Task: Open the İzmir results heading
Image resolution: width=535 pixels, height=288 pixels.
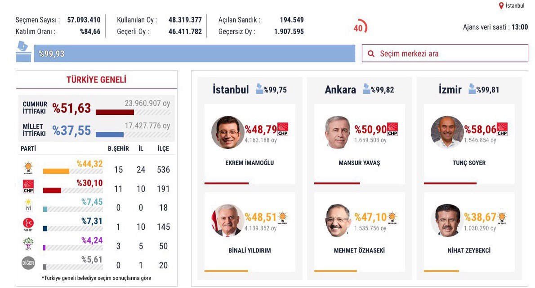Action: (x=450, y=90)
